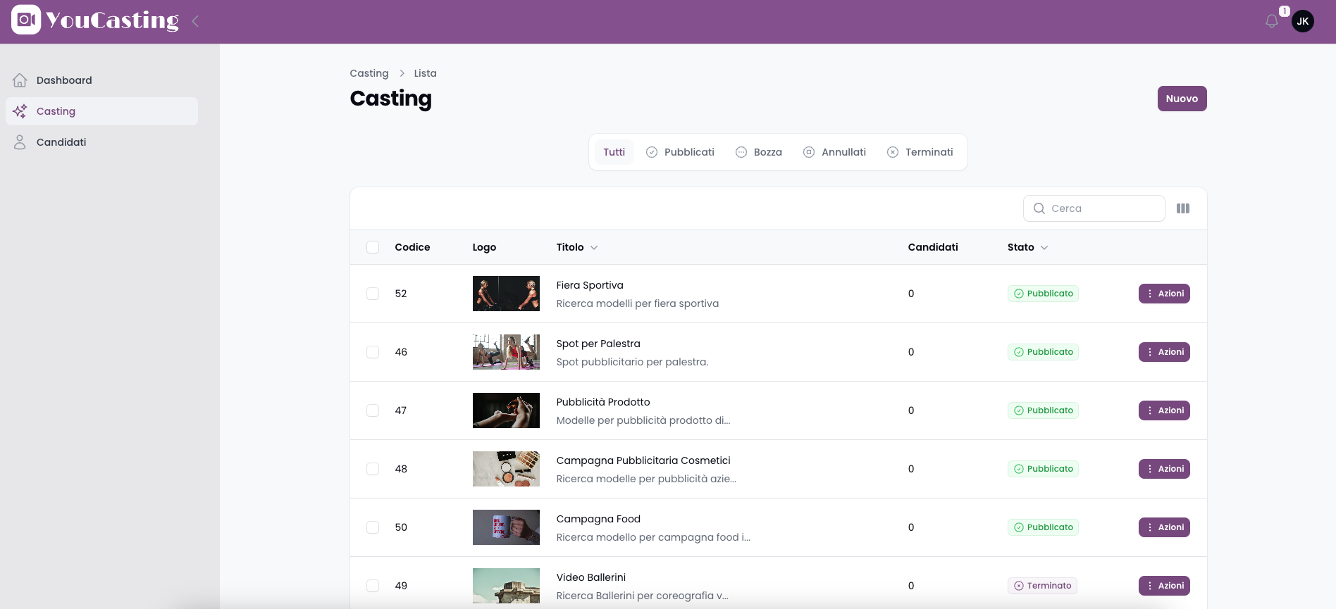Open Azioni menu for Spot per Palestra
1336x609 pixels.
tap(1164, 352)
